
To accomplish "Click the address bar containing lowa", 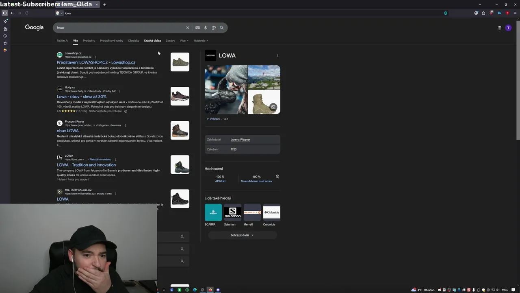I will (252, 13).
